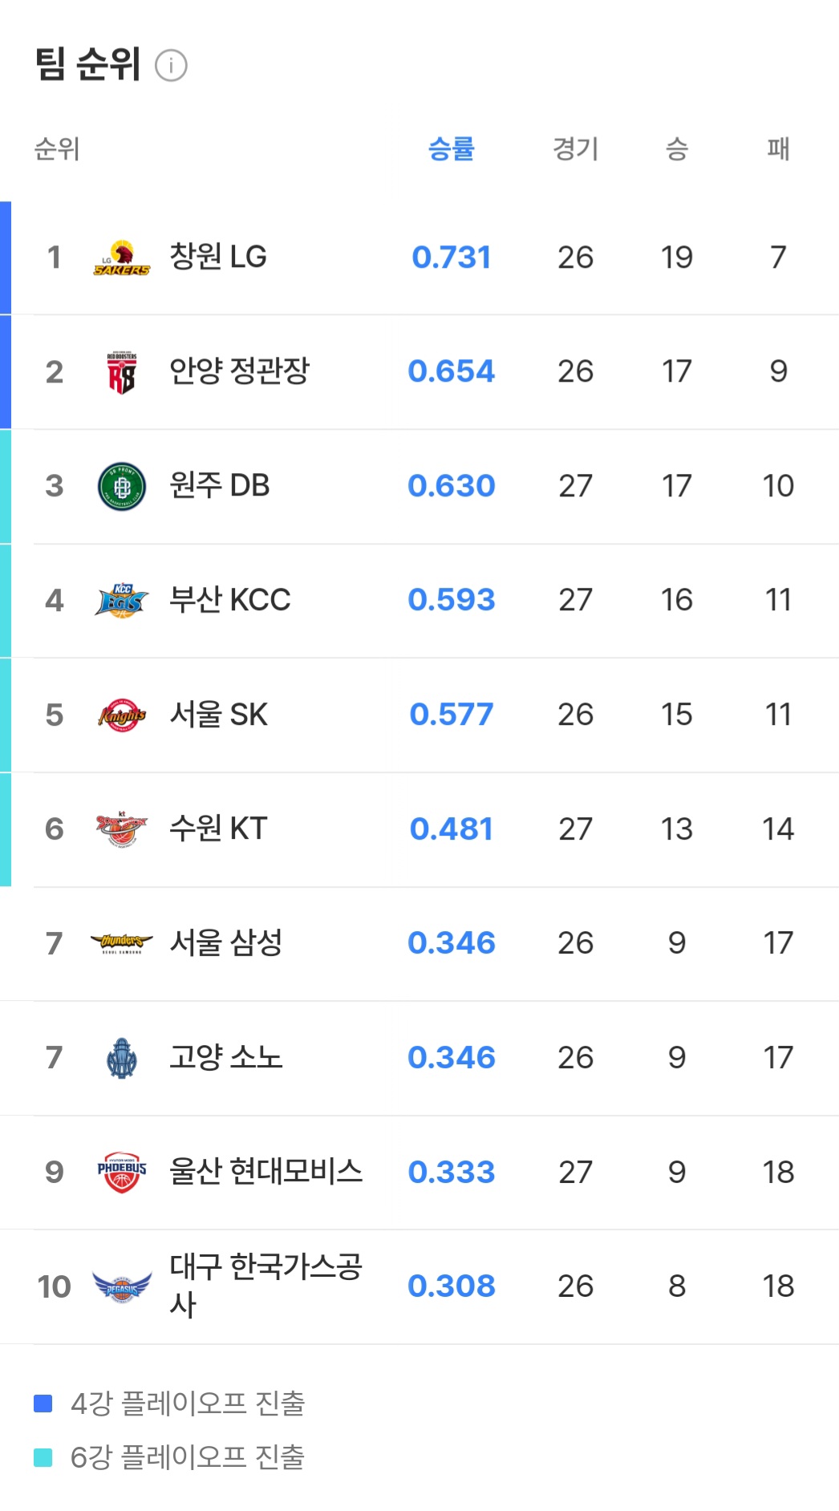Sort standings by 경기 column header
The image size is (839, 1511).
pos(575,148)
